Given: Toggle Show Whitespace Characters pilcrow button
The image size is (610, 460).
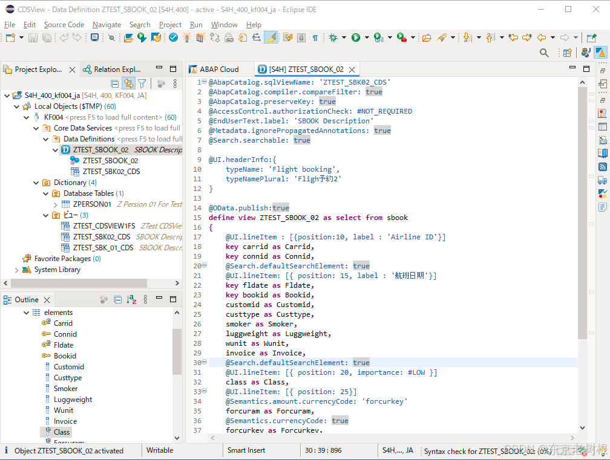Looking at the screenshot, I should [x=315, y=37].
